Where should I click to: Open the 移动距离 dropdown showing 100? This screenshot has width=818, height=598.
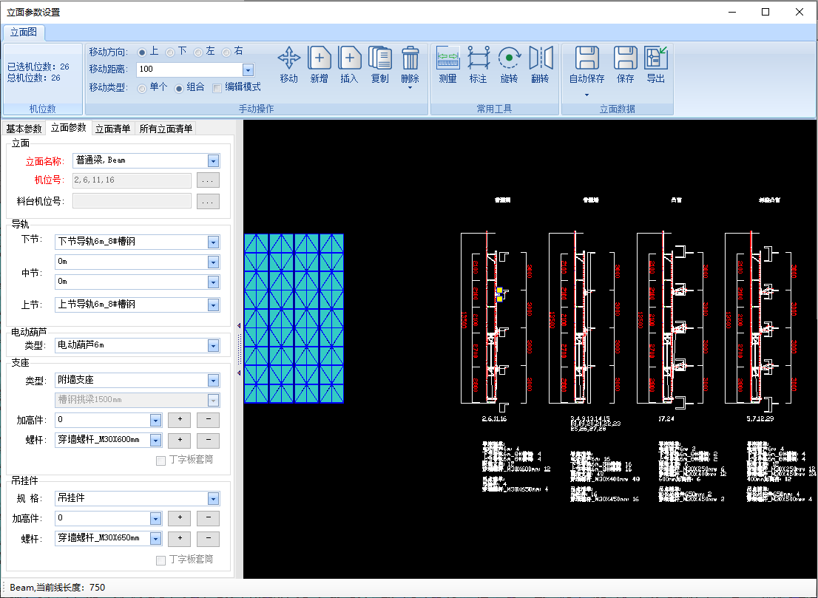(x=249, y=69)
